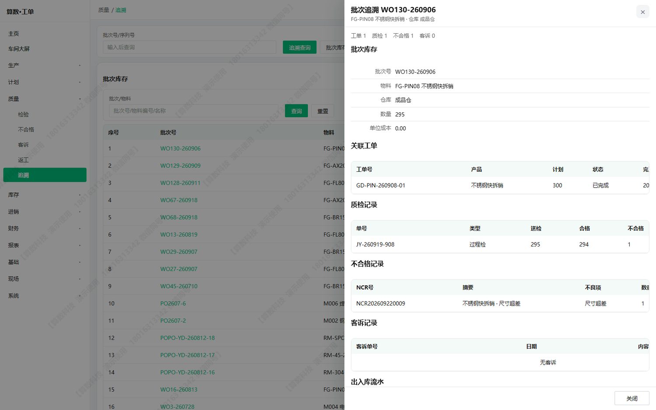Image resolution: width=656 pixels, height=410 pixels.
Task: Expand the 系统 sidebar menu
Action: point(45,296)
